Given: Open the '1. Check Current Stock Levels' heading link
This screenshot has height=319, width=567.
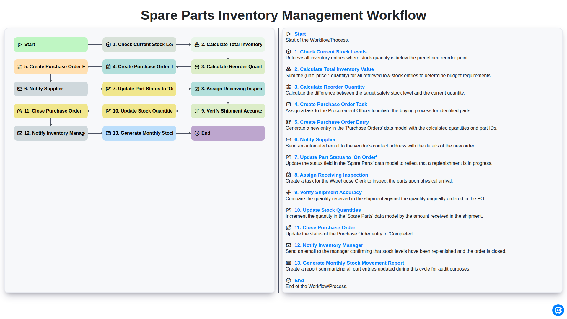Looking at the screenshot, I should [330, 52].
